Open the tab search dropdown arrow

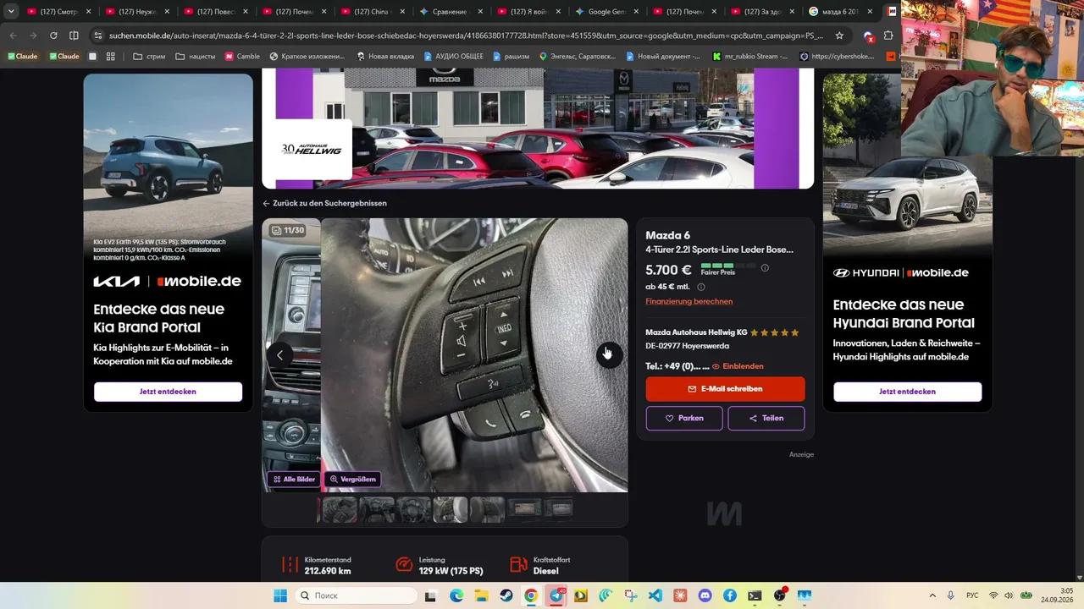11,12
